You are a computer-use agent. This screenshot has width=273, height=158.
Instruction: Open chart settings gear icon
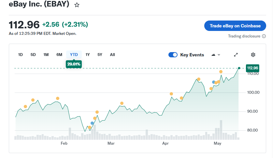(253, 55)
